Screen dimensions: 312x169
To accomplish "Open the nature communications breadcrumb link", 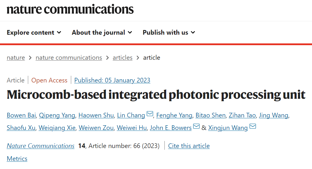I will [x=69, y=58].
